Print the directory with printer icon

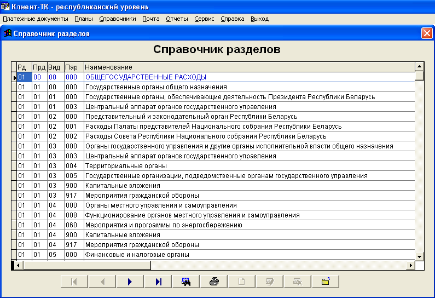(x=214, y=282)
